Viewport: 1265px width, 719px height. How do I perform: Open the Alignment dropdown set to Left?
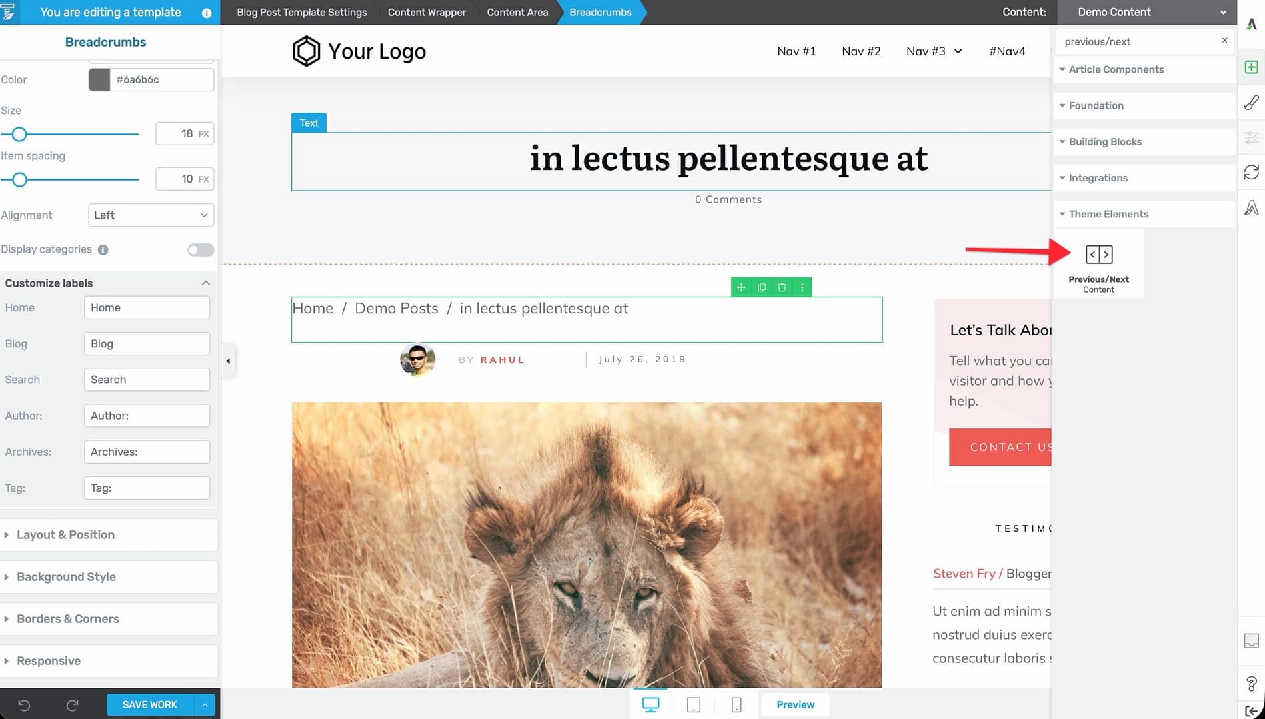151,215
